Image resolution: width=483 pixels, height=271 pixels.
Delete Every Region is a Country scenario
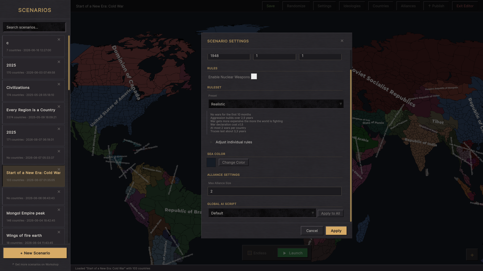pos(59,106)
